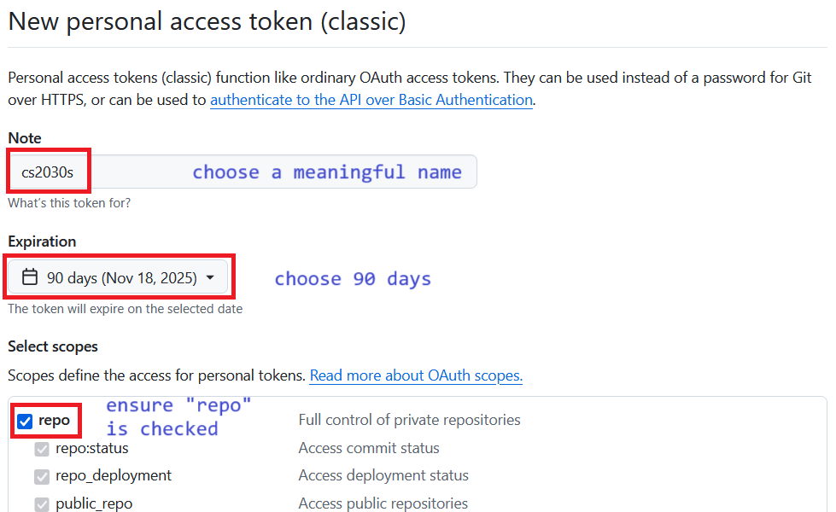Screen dimensions: 836x512
Task: Click the Access commit status description
Action: (368, 448)
